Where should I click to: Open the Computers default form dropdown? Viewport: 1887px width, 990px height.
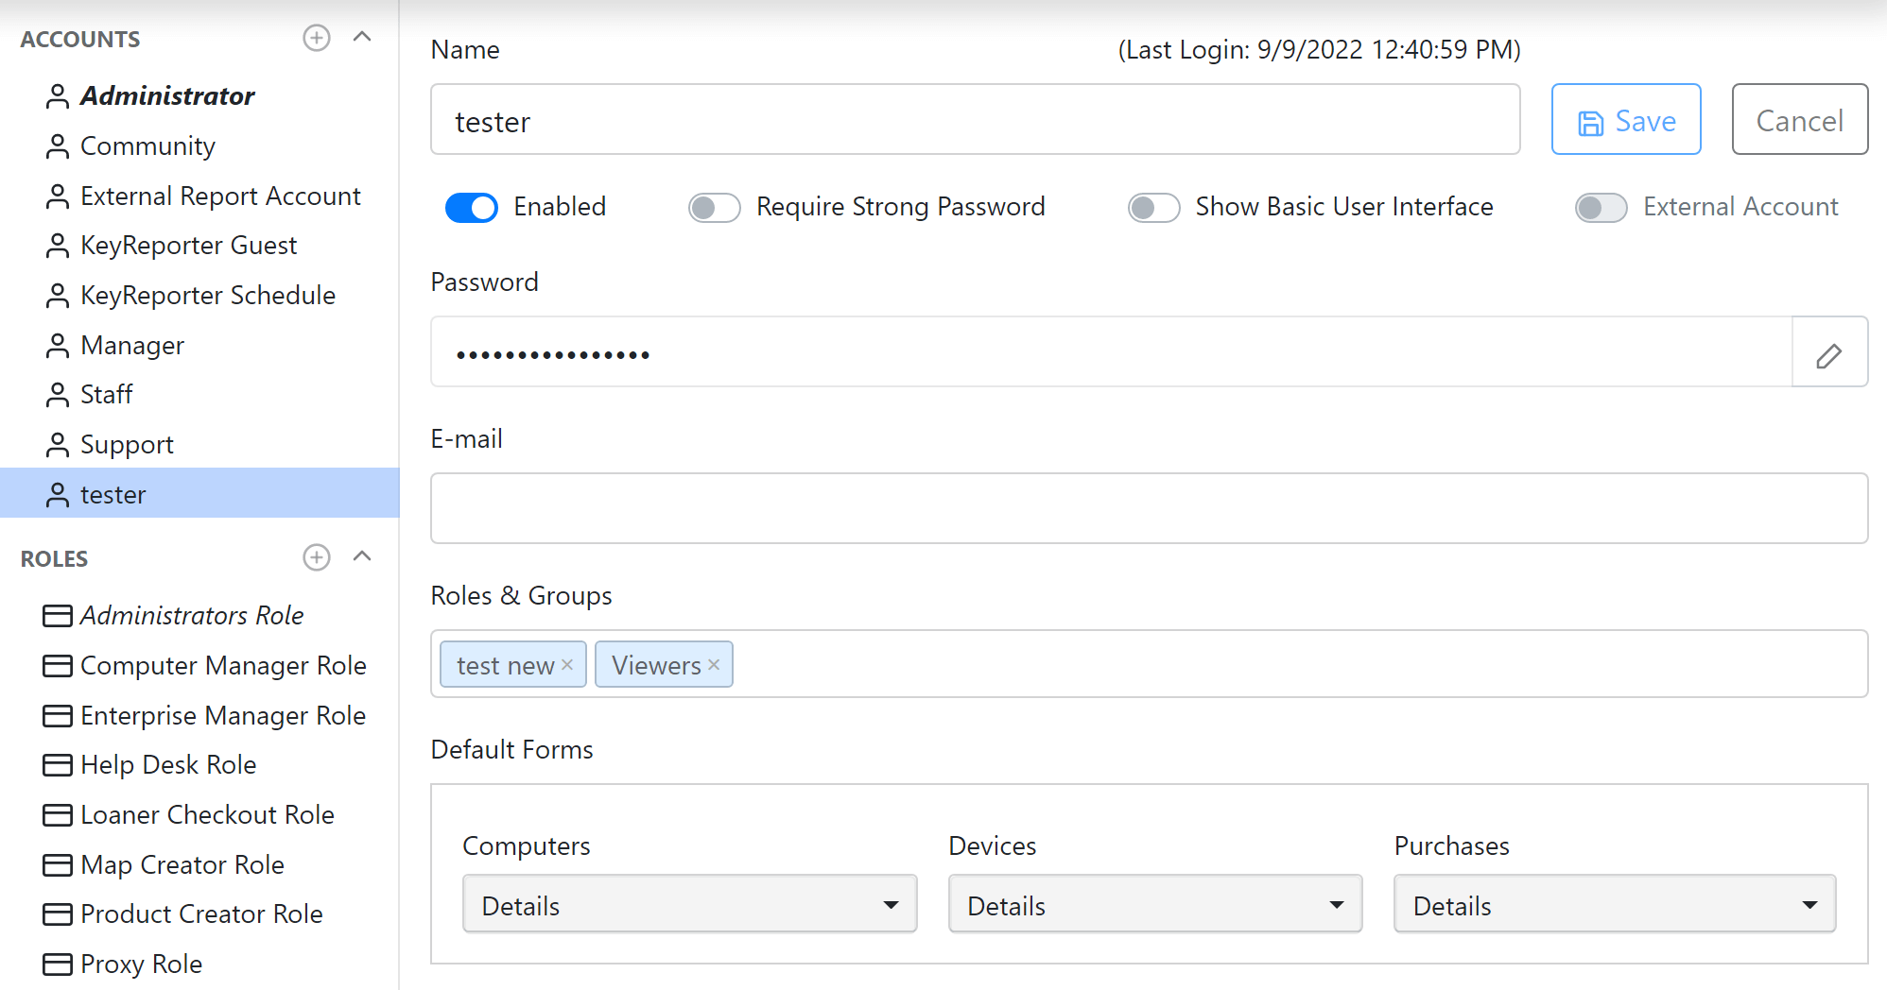click(689, 905)
